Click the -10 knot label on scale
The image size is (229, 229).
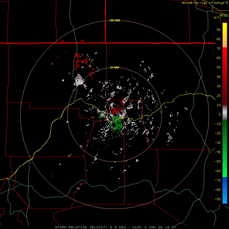218,124
